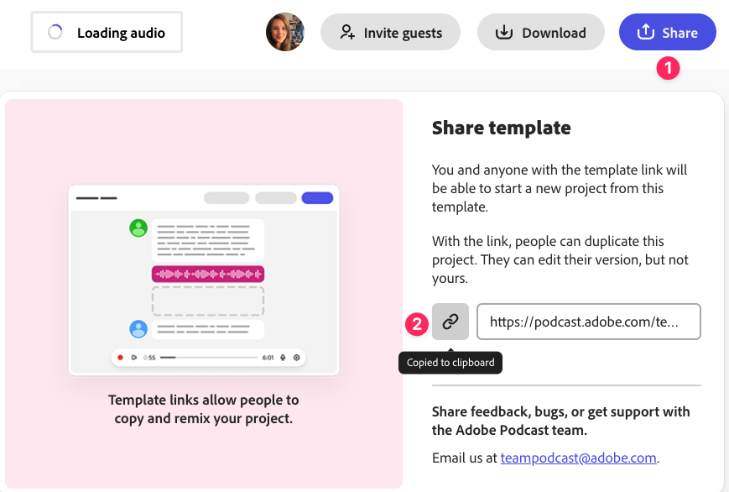This screenshot has height=492, width=729.
Task: Open the Copied to clipboard tooltip
Action: click(450, 363)
